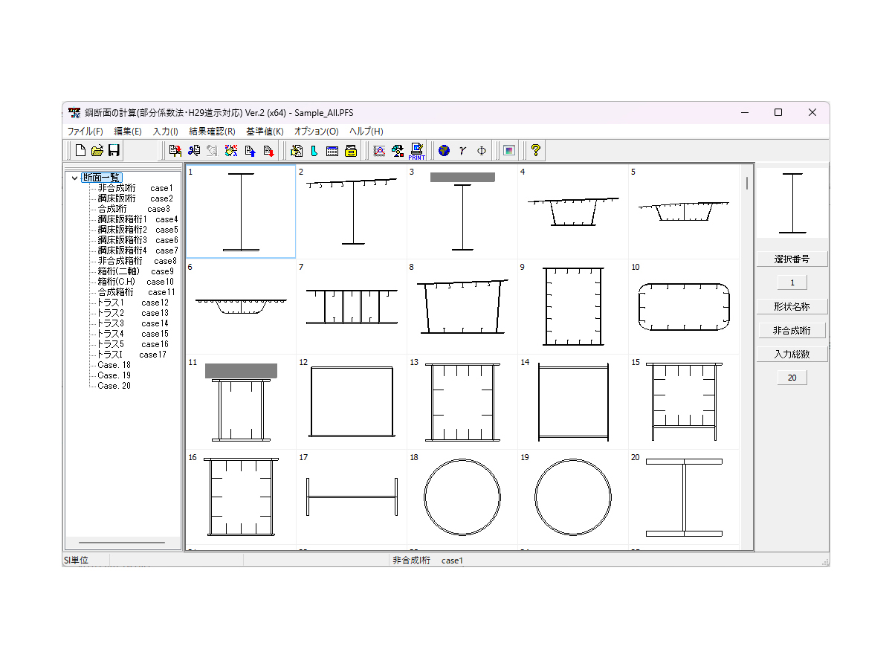
Task: Click the colored shapes diagram toolbar icon
Action: pos(398,151)
